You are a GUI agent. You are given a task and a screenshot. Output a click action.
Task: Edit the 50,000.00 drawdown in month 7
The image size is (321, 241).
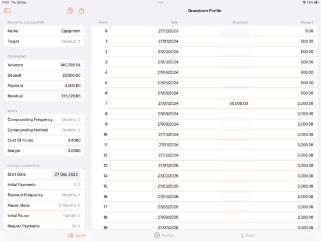(x=235, y=103)
